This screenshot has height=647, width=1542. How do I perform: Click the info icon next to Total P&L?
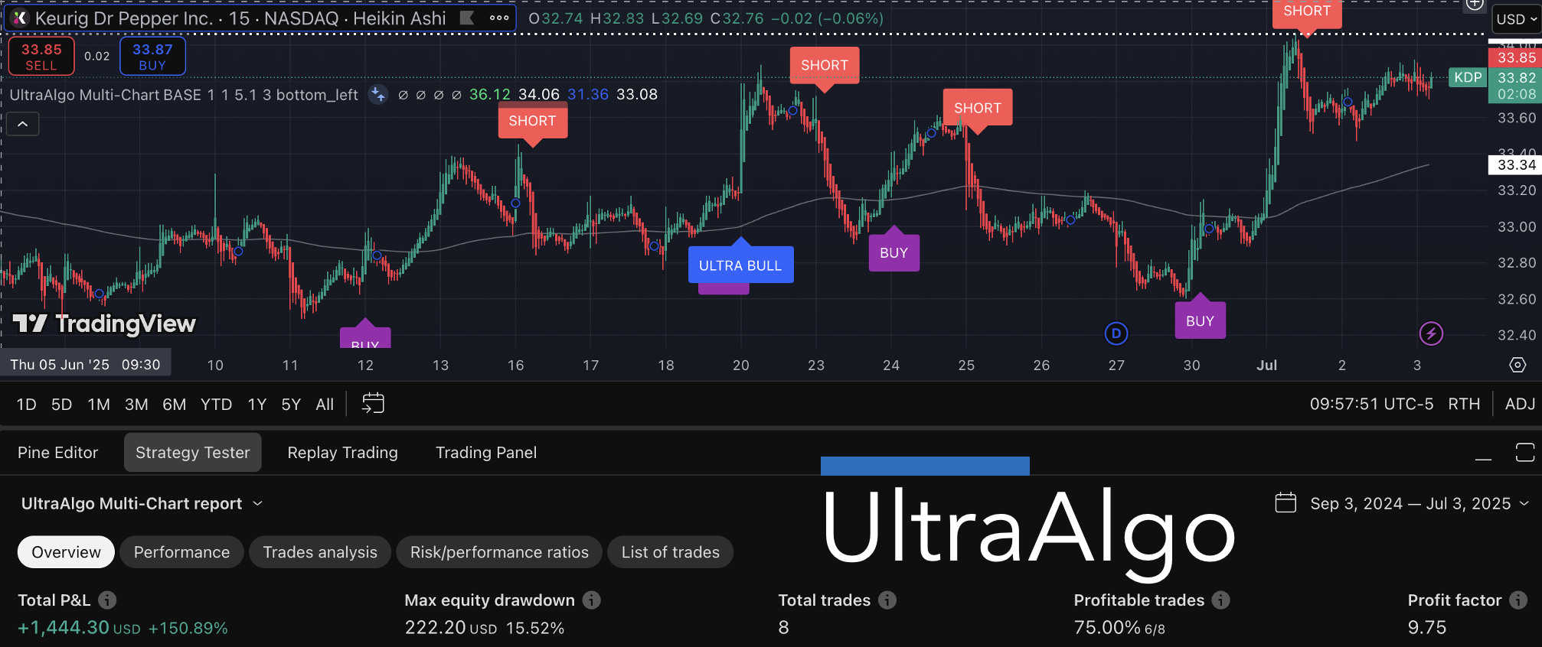coord(107,600)
